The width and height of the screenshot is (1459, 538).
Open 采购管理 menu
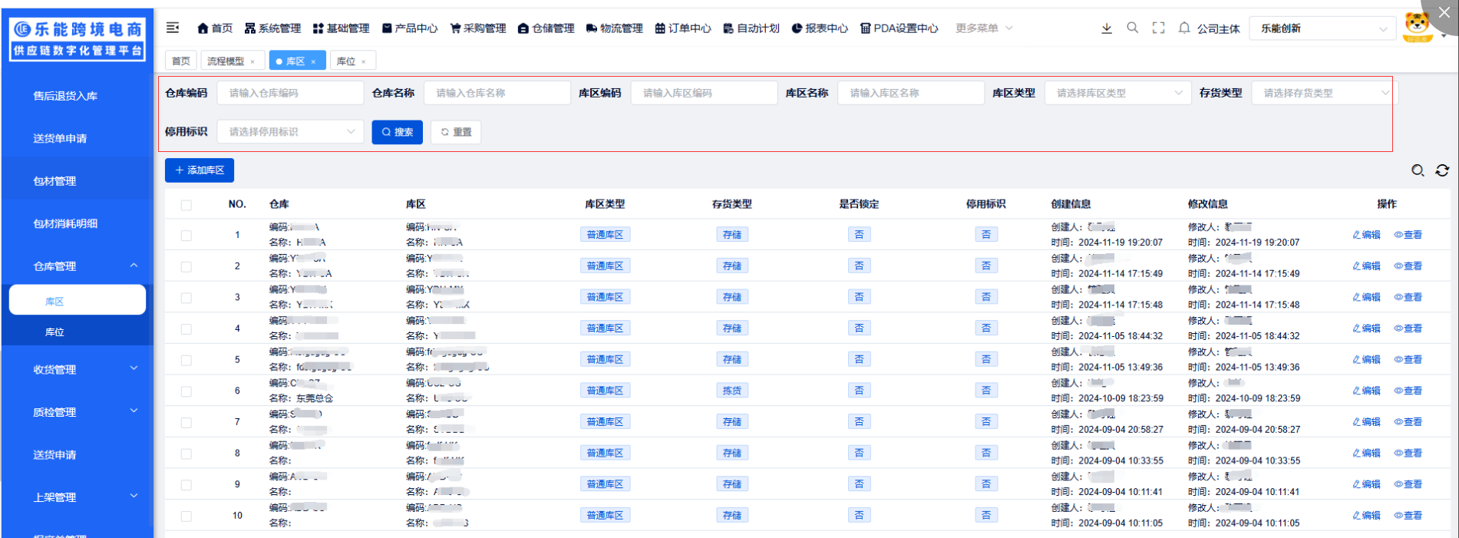[x=478, y=28]
